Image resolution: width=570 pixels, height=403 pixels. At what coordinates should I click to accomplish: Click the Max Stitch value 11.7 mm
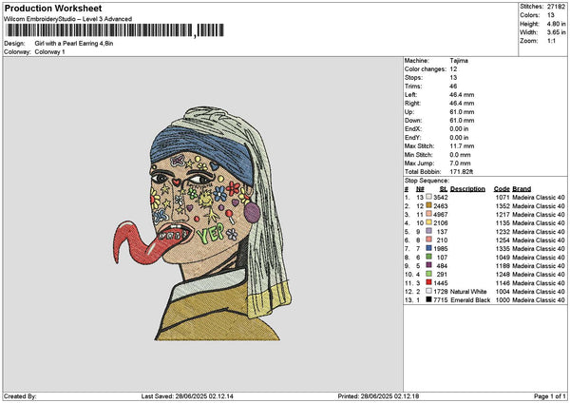[x=462, y=146]
